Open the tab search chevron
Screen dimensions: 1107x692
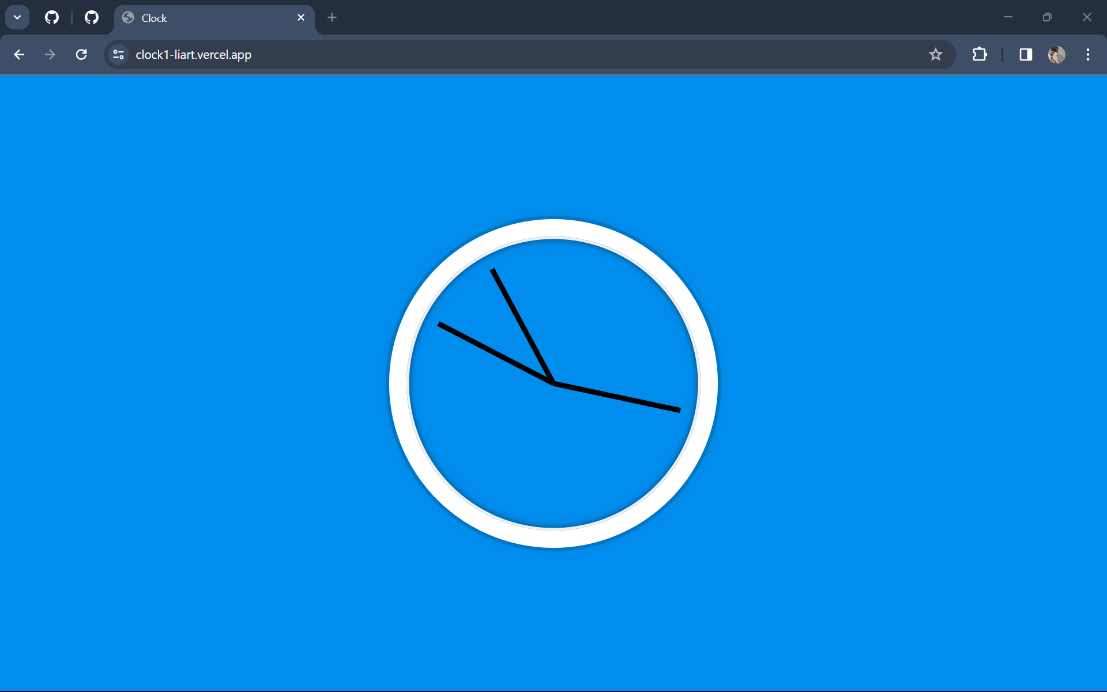tap(17, 17)
